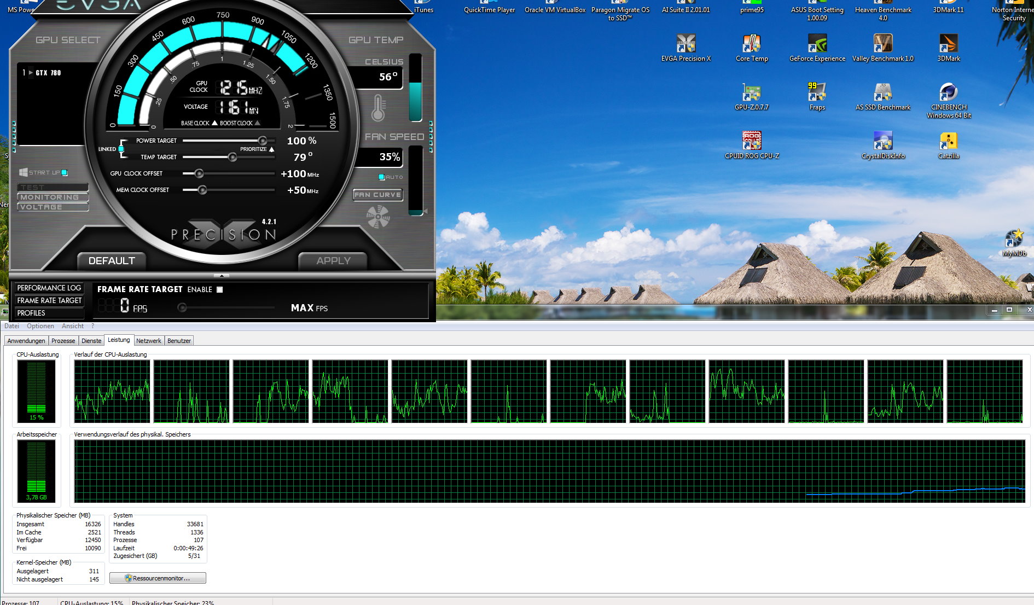Click the physical memory usage history graph
The height and width of the screenshot is (605, 1034).
(549, 471)
